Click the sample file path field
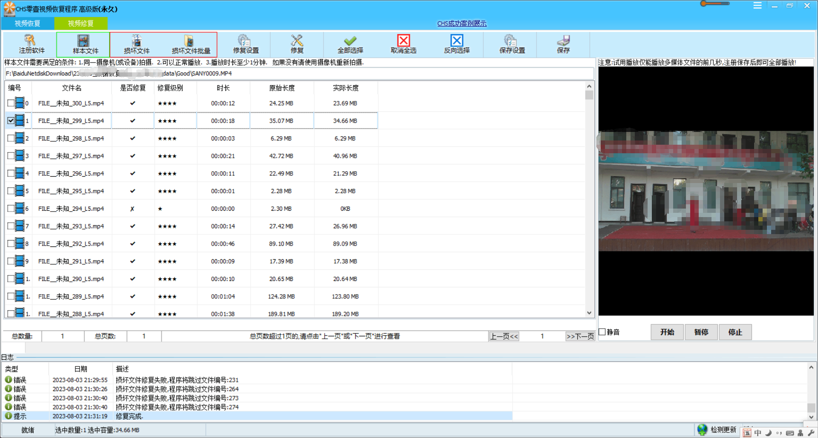 pyautogui.click(x=299, y=73)
